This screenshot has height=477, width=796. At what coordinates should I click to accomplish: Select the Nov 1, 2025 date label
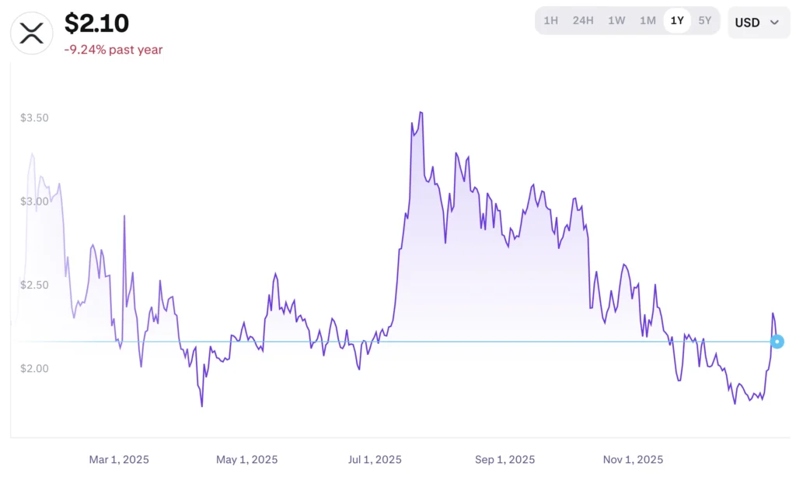[x=633, y=459]
